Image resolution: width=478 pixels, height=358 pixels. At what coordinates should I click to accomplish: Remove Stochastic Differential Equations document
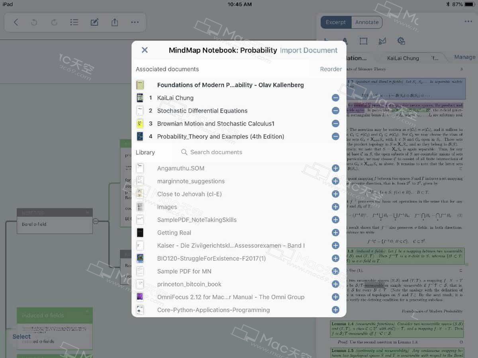click(x=335, y=111)
